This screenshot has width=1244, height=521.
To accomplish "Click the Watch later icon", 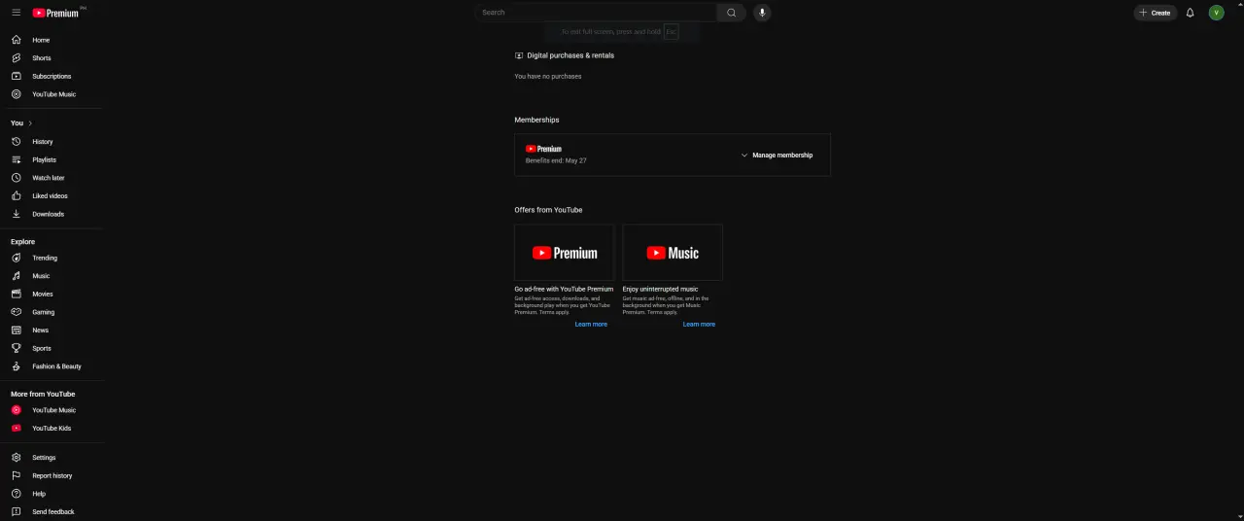I will coord(16,178).
